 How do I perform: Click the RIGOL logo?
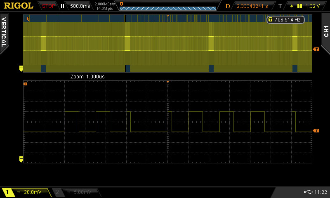19,6
